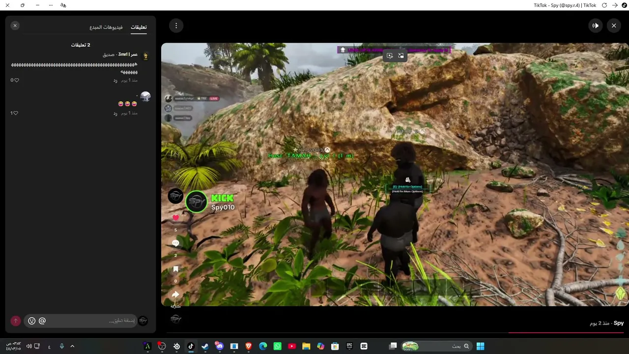
Task: Go forward with the title bar arrow
Action: pyautogui.click(x=615, y=5)
